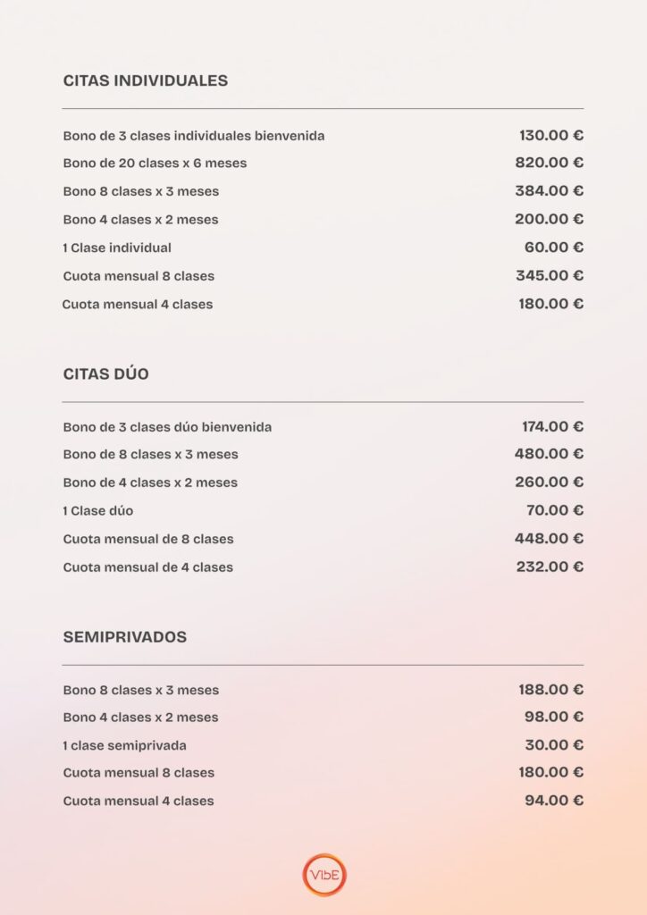Click Bono de 20 clases x 6 meses

coord(155,164)
